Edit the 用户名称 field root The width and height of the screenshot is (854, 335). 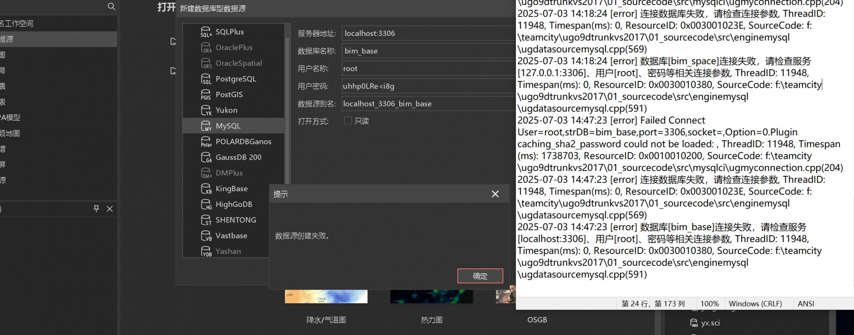point(428,68)
